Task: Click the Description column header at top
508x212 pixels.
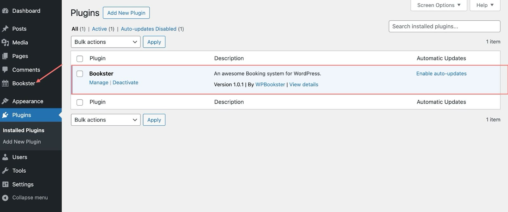Action: 229,58
